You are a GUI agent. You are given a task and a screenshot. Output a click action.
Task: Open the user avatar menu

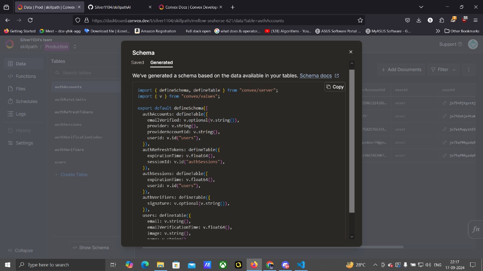[x=473, y=44]
